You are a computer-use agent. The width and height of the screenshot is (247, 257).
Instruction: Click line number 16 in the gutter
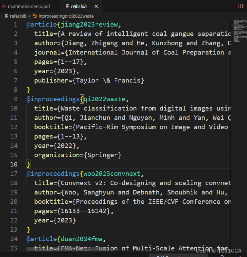coord(14,164)
